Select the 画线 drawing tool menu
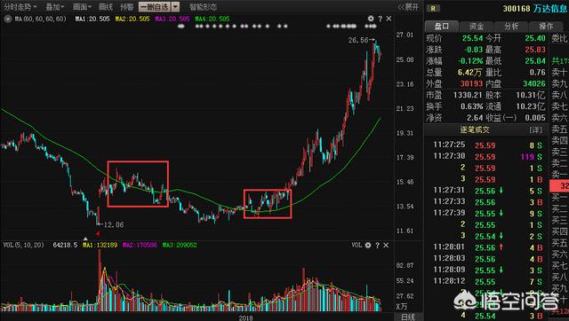This screenshot has height=321, width=569. tap(106, 7)
